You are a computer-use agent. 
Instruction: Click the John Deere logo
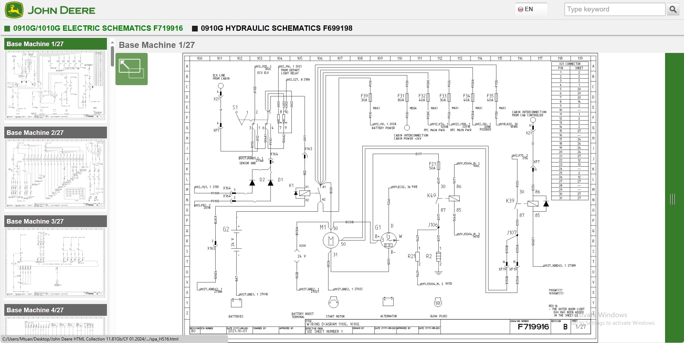tap(50, 10)
